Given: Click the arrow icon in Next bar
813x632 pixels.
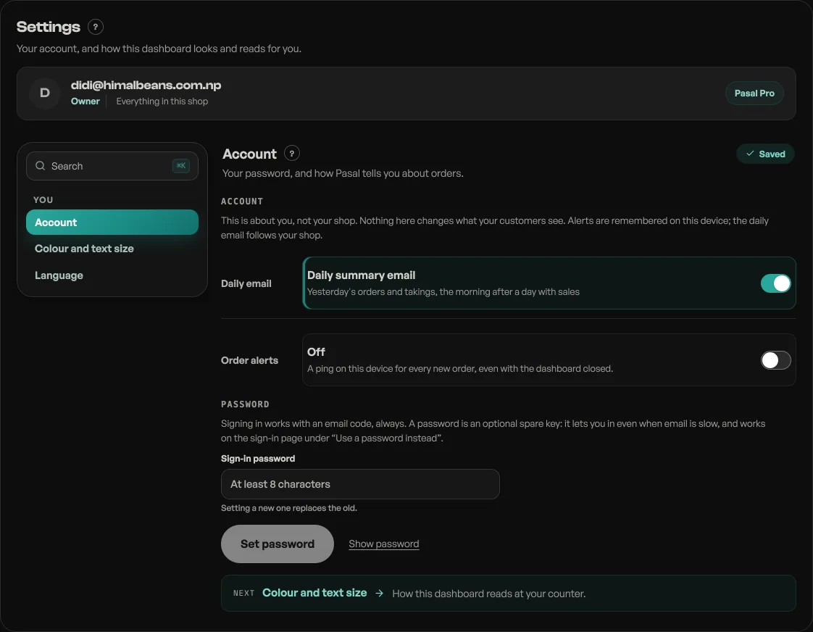Looking at the screenshot, I should pyautogui.click(x=379, y=593).
